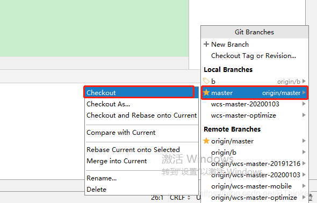
Task: Expand arrow for origin/master
Action: point(304,141)
